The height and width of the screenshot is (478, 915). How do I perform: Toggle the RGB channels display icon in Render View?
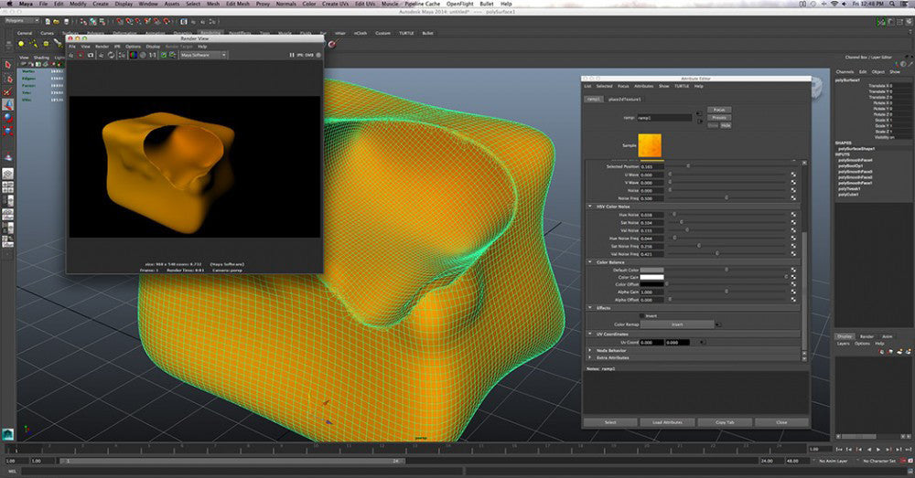(133, 55)
